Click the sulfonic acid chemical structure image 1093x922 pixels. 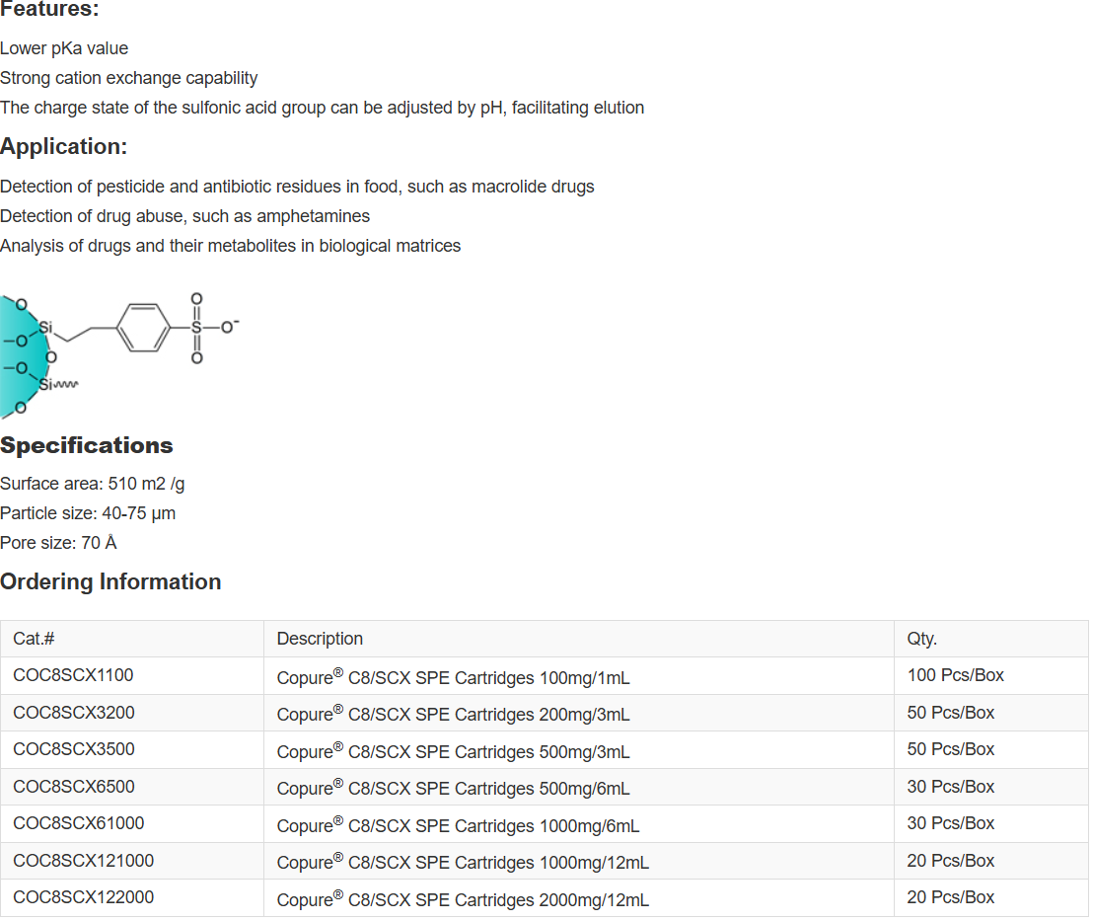coord(118,354)
